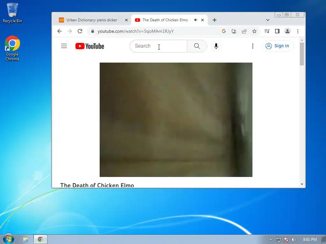Click the Show desktop button
326x244 pixels.
pyautogui.click(x=324, y=240)
